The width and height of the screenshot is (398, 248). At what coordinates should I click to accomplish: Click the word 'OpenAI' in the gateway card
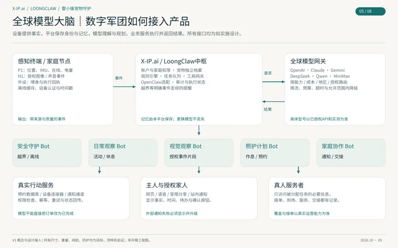click(x=297, y=70)
